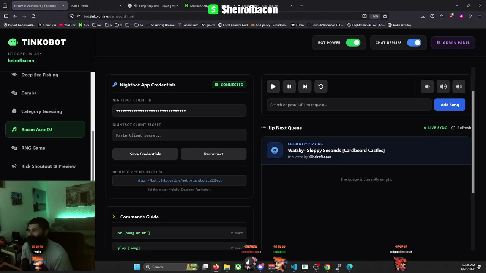Click the Tinkobot robot logo
This screenshot has height=273, width=486.
(x=13, y=42)
